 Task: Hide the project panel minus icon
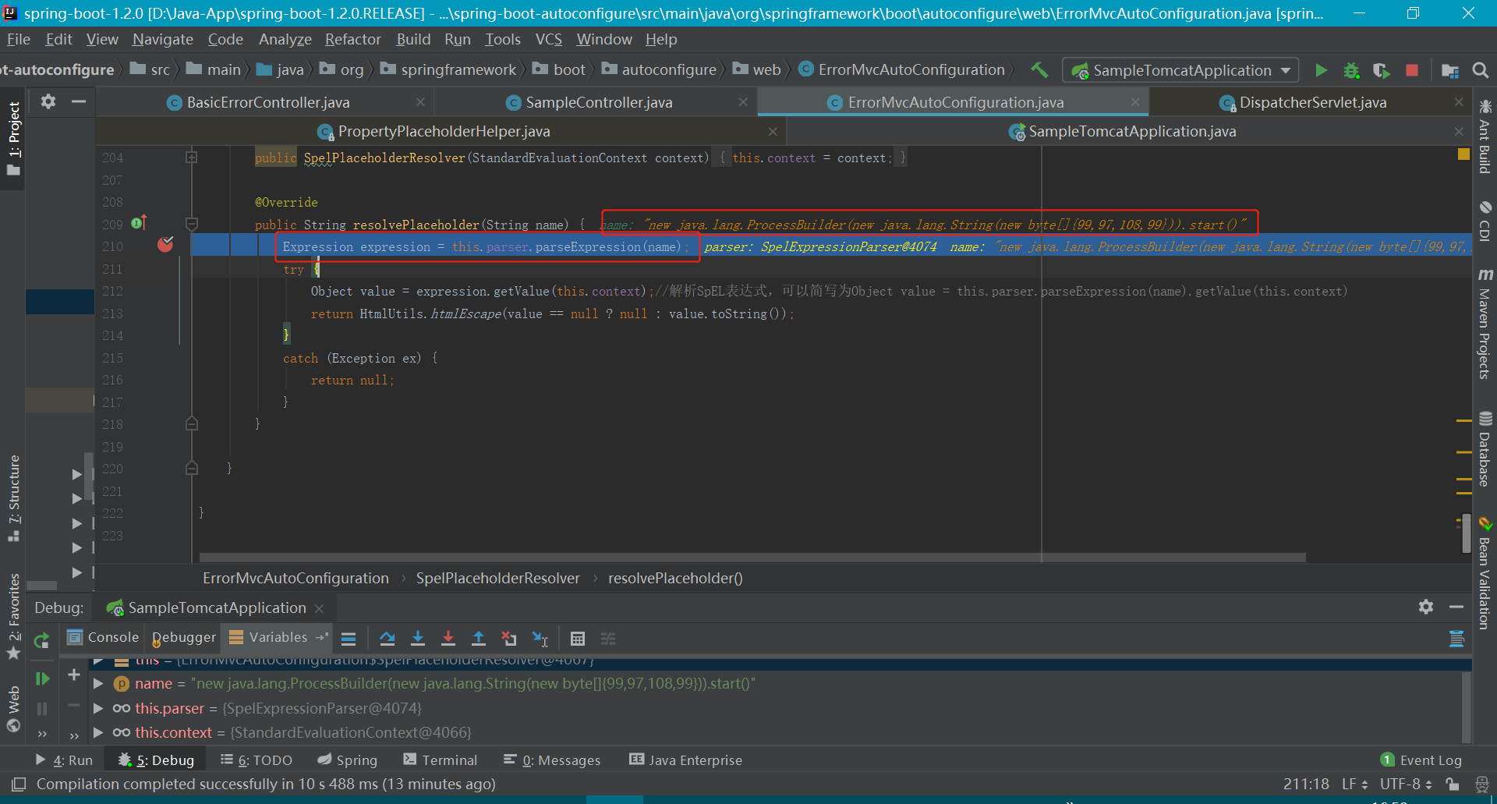(79, 101)
